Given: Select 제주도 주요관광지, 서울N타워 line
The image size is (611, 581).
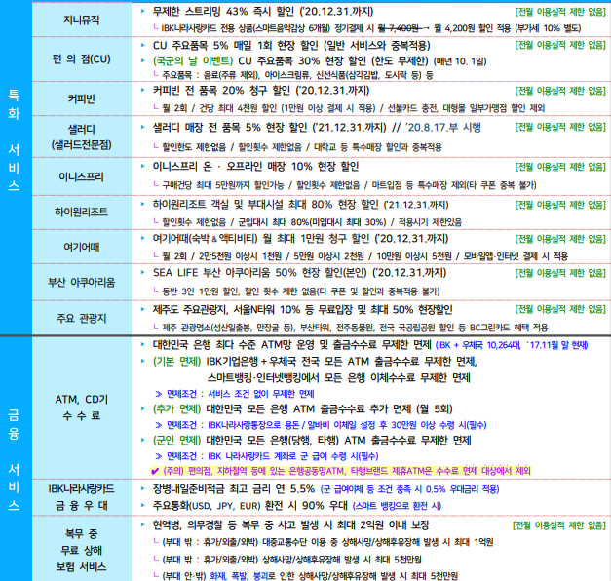Looking at the screenshot, I should point(302,310).
